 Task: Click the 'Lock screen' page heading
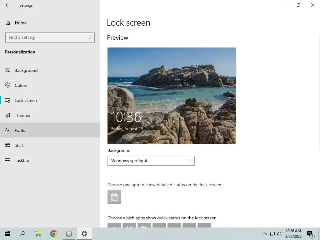click(128, 22)
